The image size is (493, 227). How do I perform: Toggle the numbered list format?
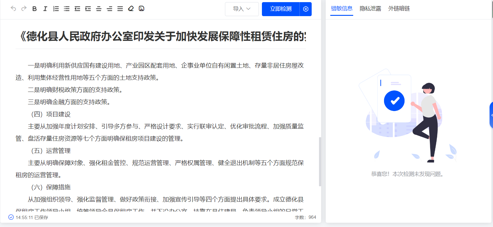56,9
